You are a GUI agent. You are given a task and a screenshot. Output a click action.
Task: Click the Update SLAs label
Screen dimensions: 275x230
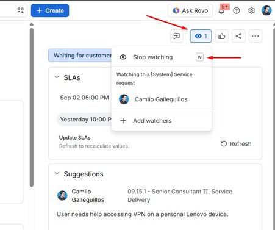pos(75,138)
